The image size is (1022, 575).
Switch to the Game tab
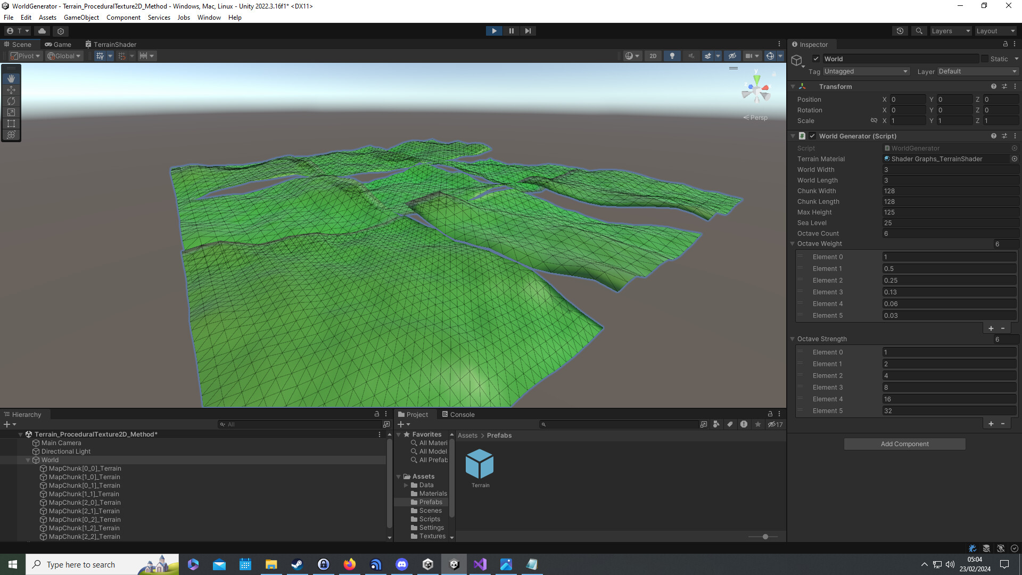pyautogui.click(x=58, y=44)
